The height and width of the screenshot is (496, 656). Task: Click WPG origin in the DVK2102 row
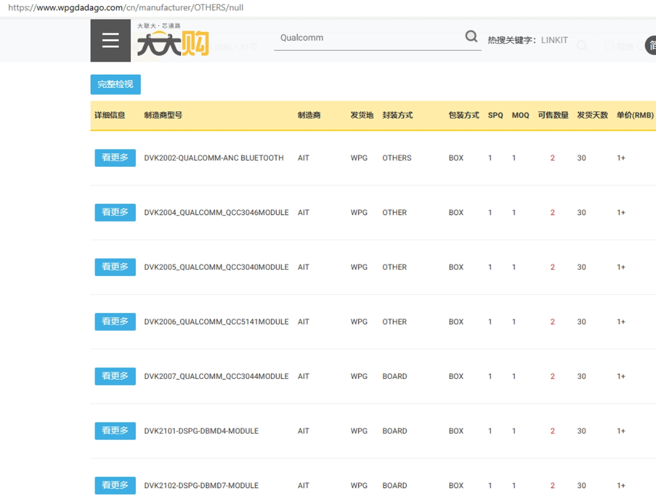pos(359,485)
